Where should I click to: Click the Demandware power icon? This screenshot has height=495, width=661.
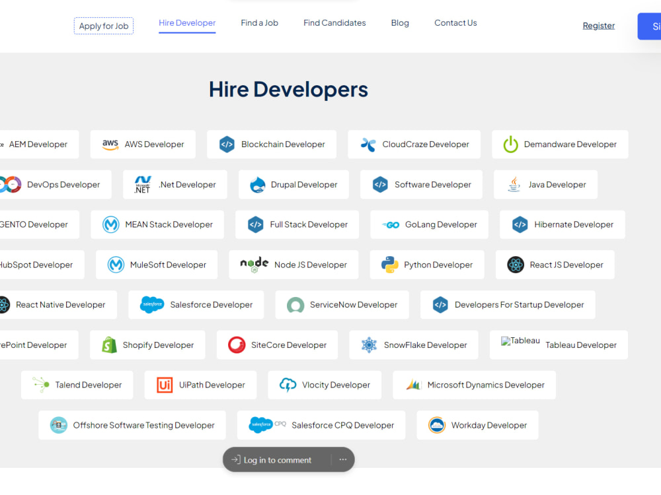(x=510, y=145)
